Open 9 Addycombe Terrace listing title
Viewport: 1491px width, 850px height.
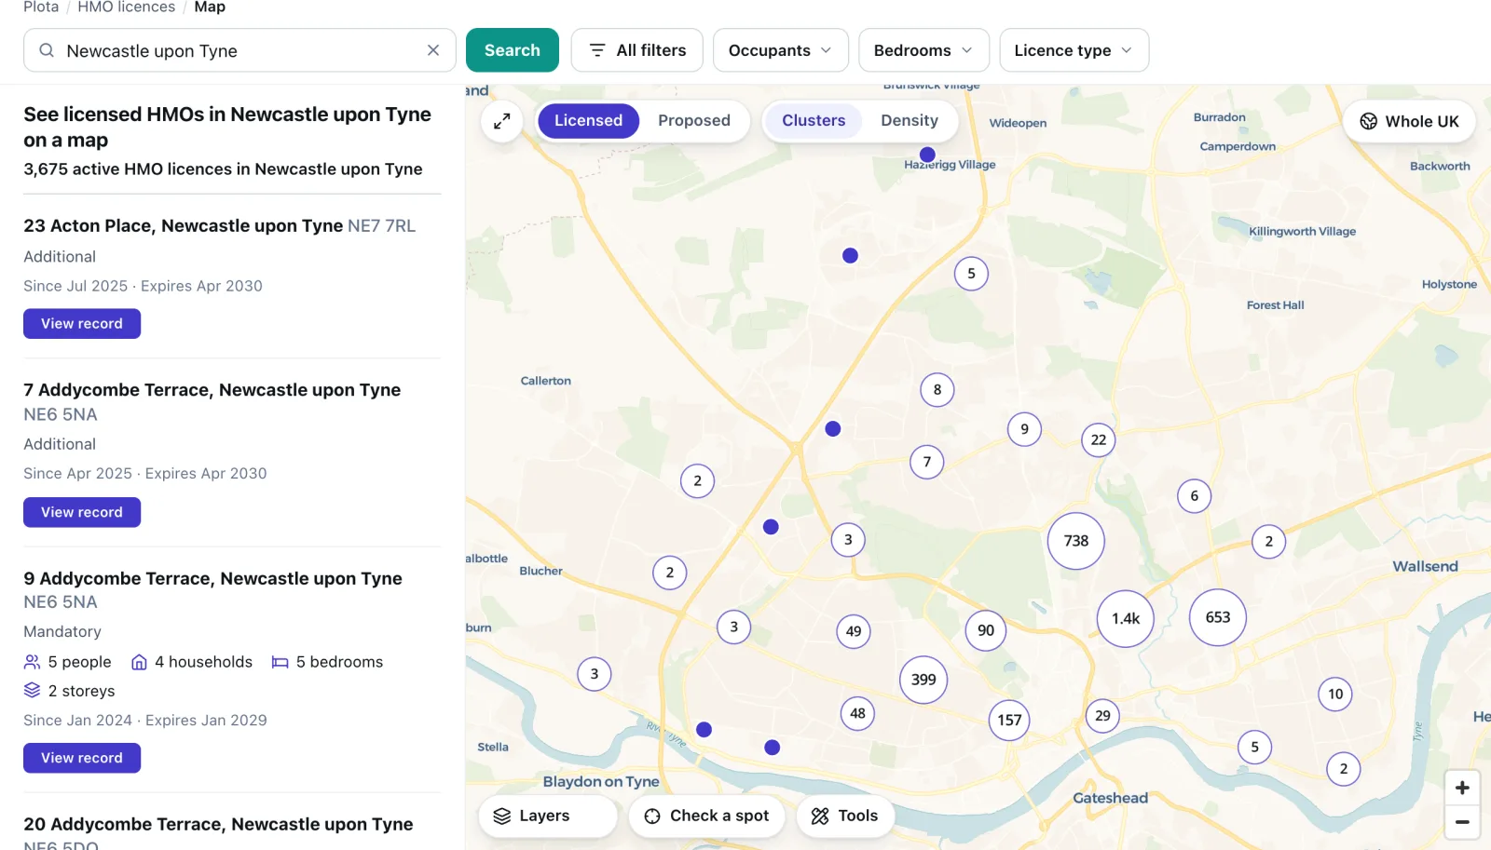[213, 589]
